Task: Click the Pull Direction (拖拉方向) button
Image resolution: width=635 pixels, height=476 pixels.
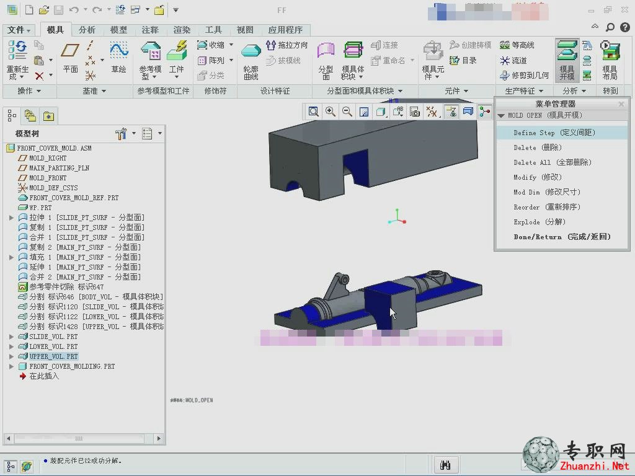Action: click(287, 45)
